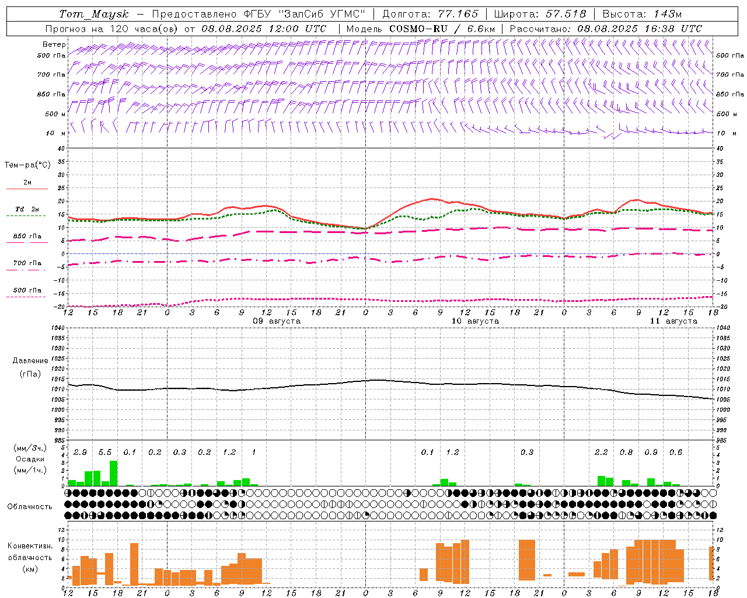747x598 pixels.
Task: Click the "Давление" pressure panel label
Action: 30,360
